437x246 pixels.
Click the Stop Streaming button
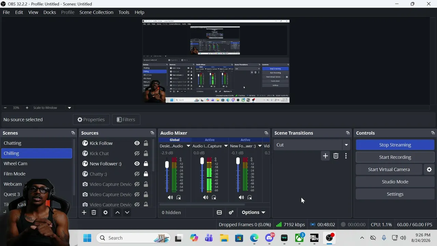(x=395, y=145)
